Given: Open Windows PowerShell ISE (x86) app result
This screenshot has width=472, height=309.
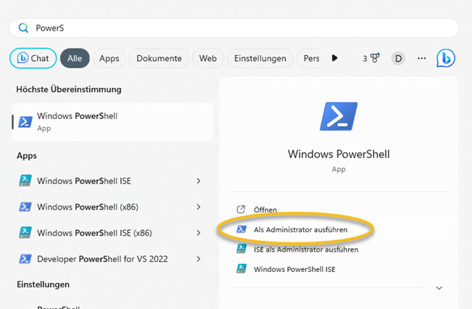Looking at the screenshot, I should click(x=112, y=233).
